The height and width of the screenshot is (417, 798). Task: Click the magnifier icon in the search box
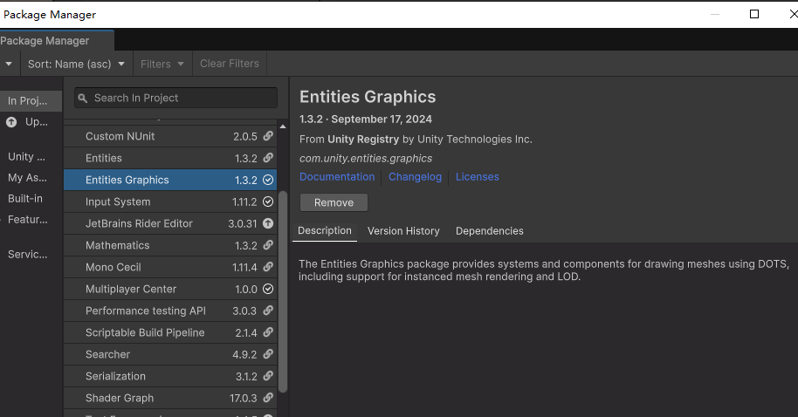point(83,99)
